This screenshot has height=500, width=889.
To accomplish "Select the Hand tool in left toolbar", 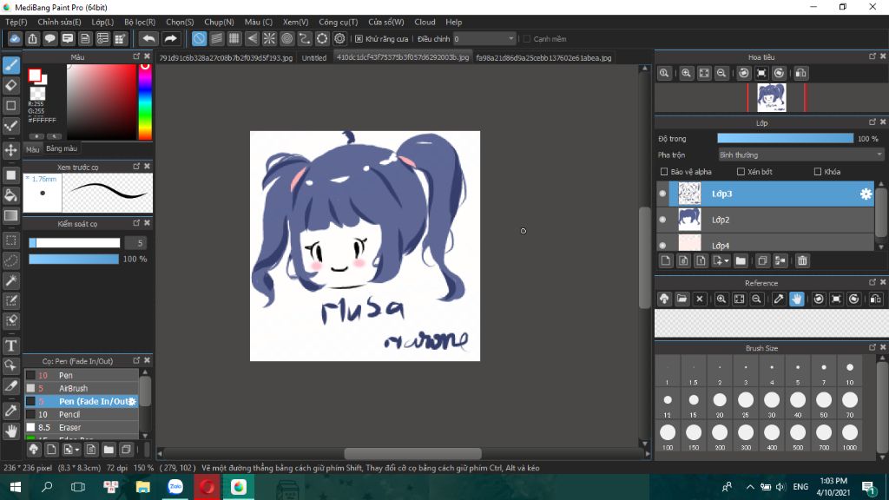I will (11, 431).
